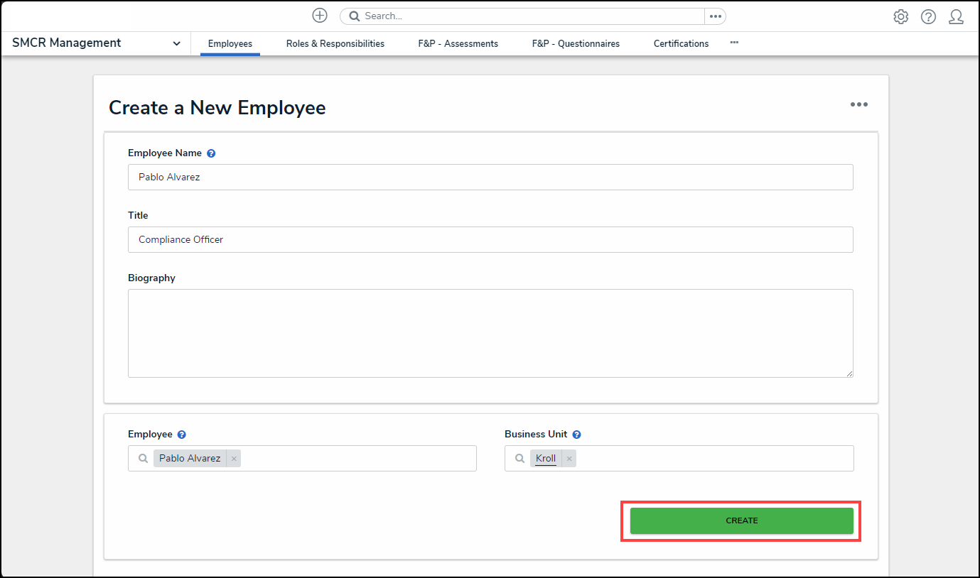Remove Pablo Alvarez from Employee field

[x=234, y=459]
